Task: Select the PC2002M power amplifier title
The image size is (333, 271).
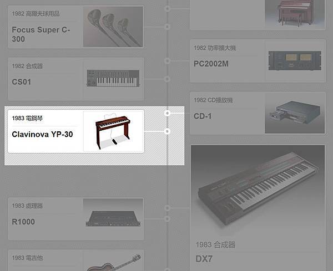Action: [211, 64]
